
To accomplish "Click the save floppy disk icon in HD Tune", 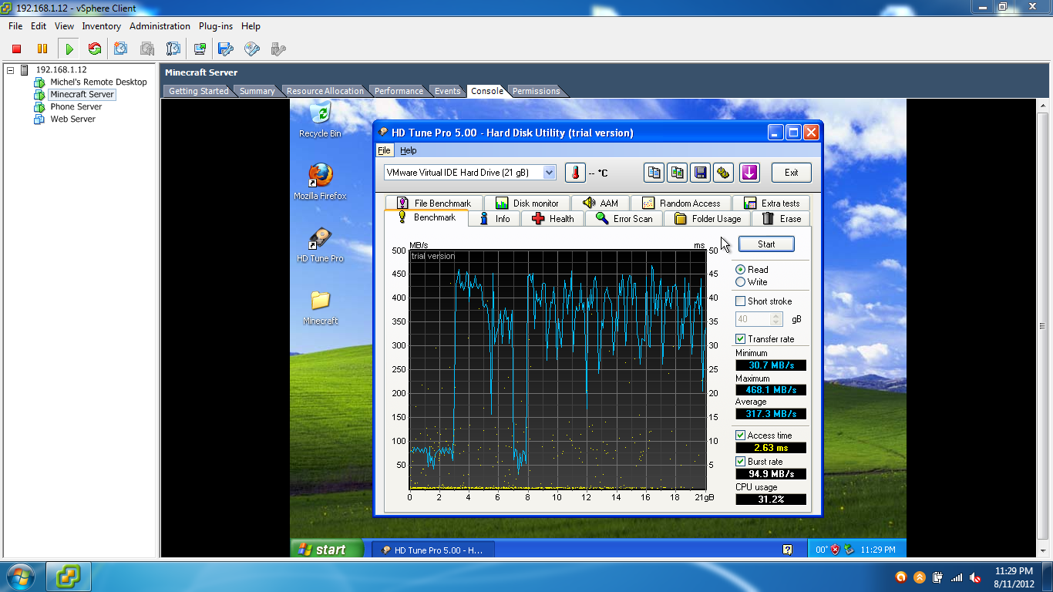I will pyautogui.click(x=700, y=173).
